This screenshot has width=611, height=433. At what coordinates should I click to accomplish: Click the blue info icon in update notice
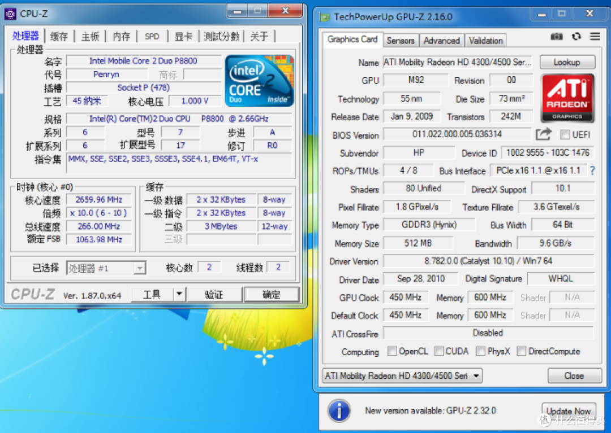[339, 411]
